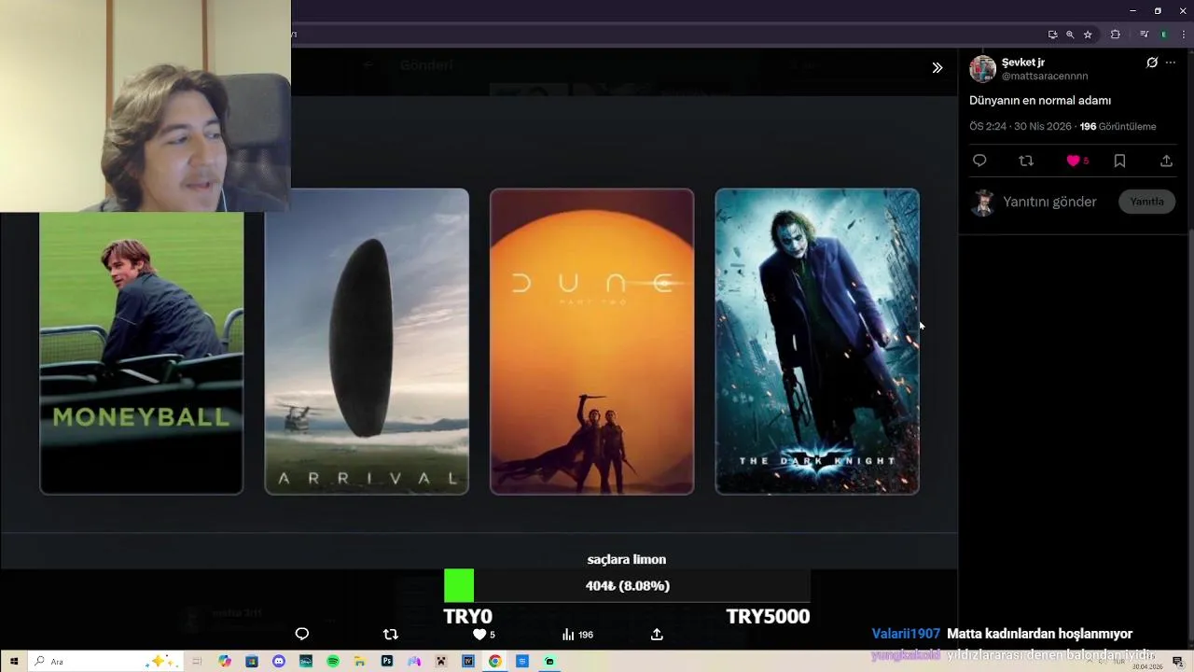This screenshot has height=672, width=1194.
Task: Click the TRY5000 goal amount
Action: [x=768, y=616]
